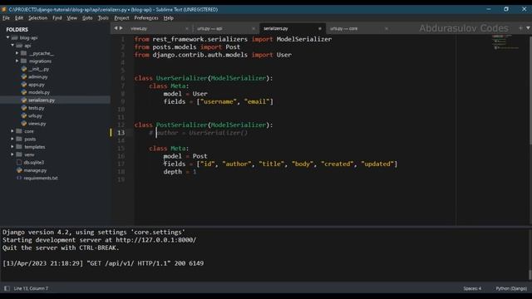Close the urls.py — core tab
This screenshot has height=299, width=532.
[x=387, y=28]
